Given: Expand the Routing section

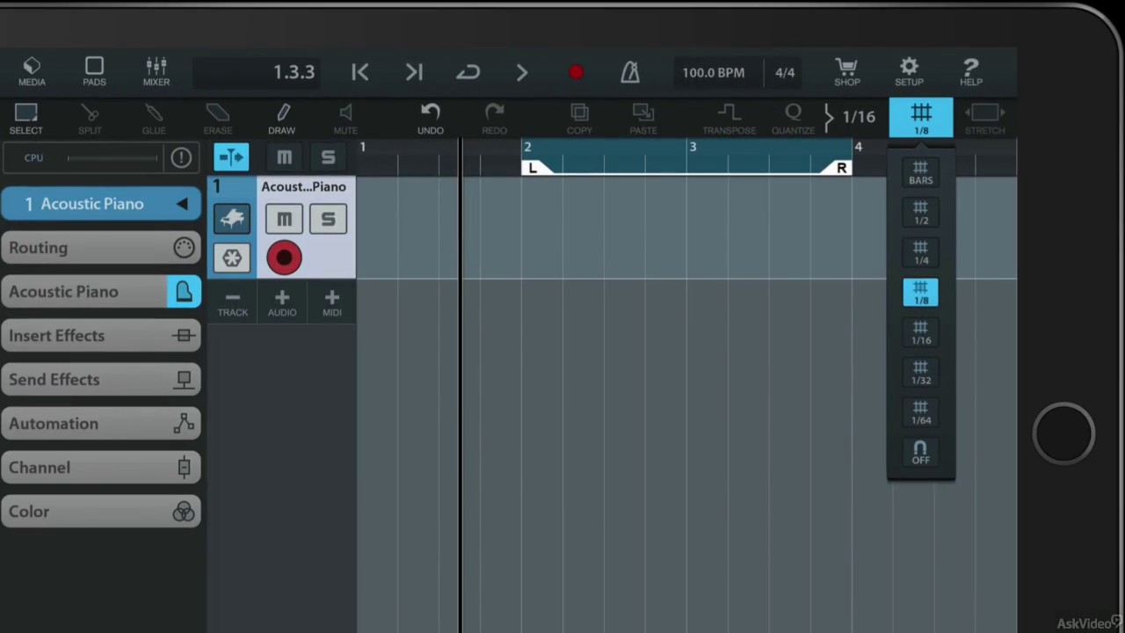Looking at the screenshot, I should [x=101, y=248].
